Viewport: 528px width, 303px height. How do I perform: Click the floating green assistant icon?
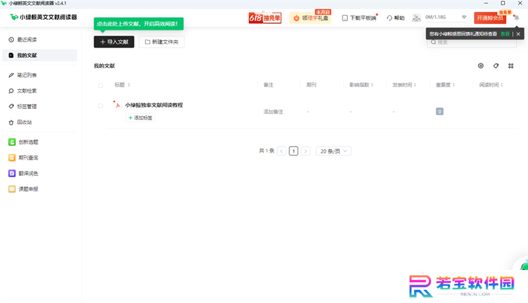[x=523, y=267]
